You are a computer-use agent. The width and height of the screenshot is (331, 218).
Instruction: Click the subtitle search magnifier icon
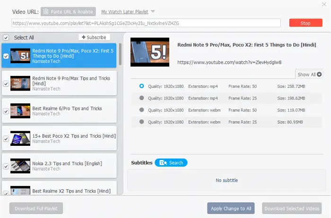click(x=163, y=163)
